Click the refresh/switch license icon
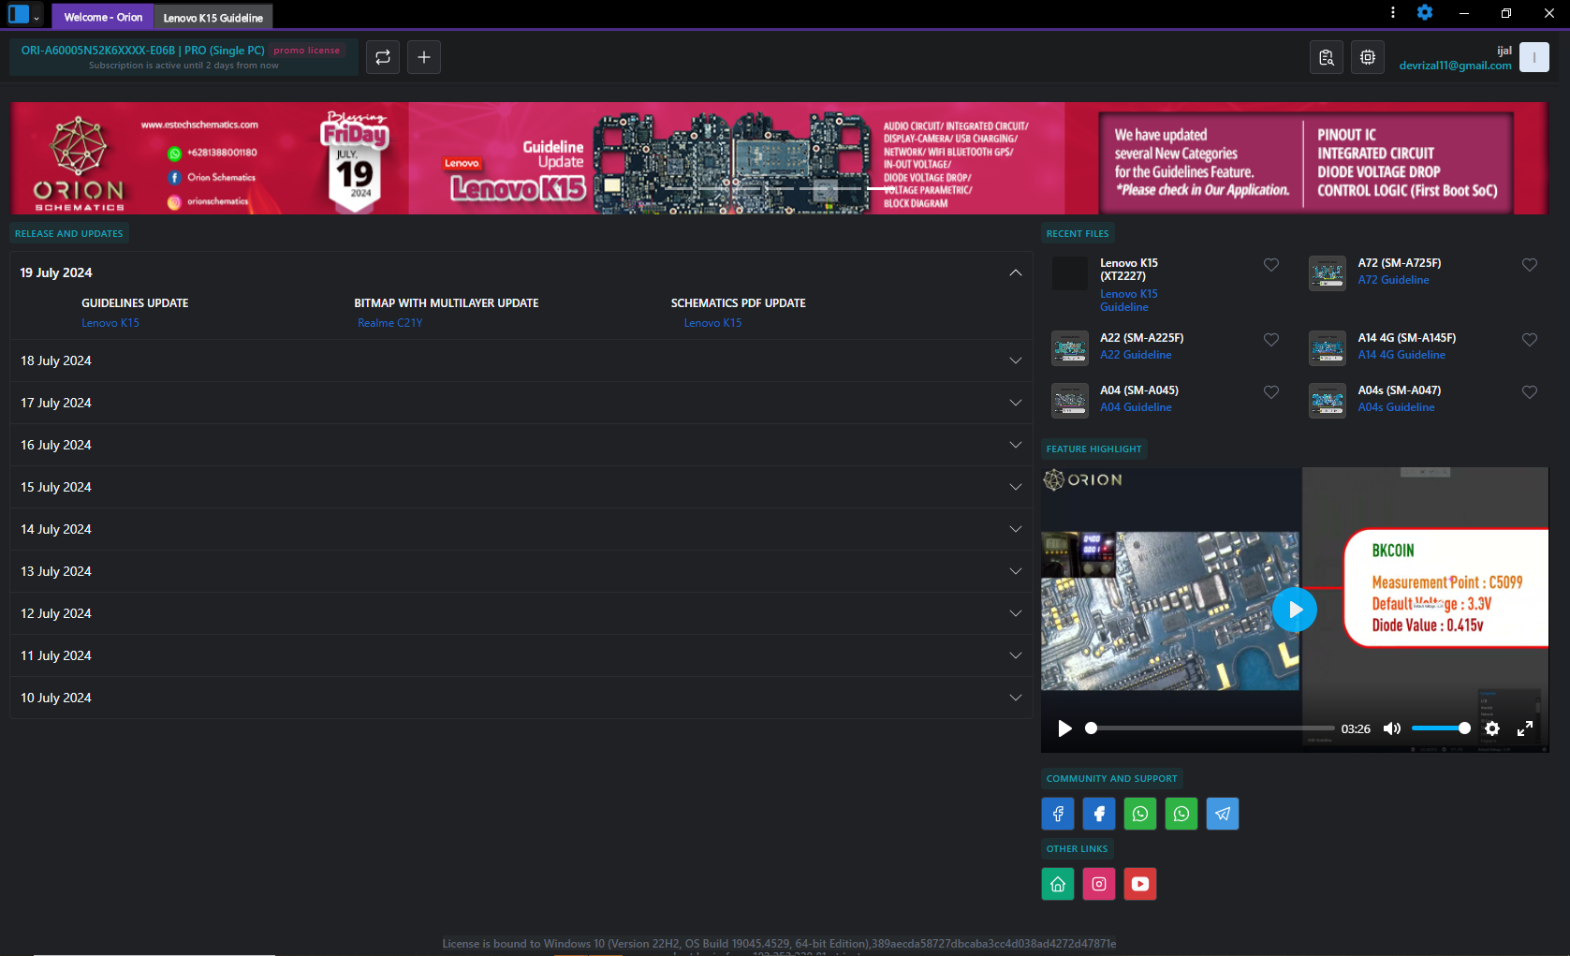The height and width of the screenshot is (956, 1570). click(x=383, y=57)
